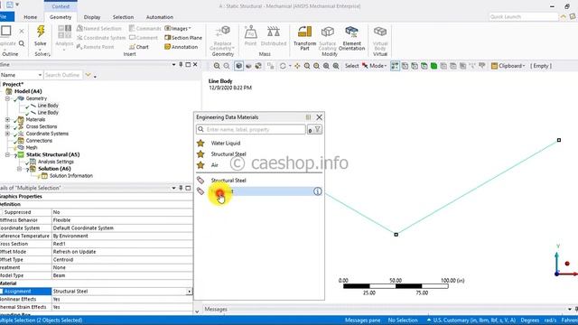578x325 pixels.
Task: Pin the Outline panel
Action: [181, 64]
